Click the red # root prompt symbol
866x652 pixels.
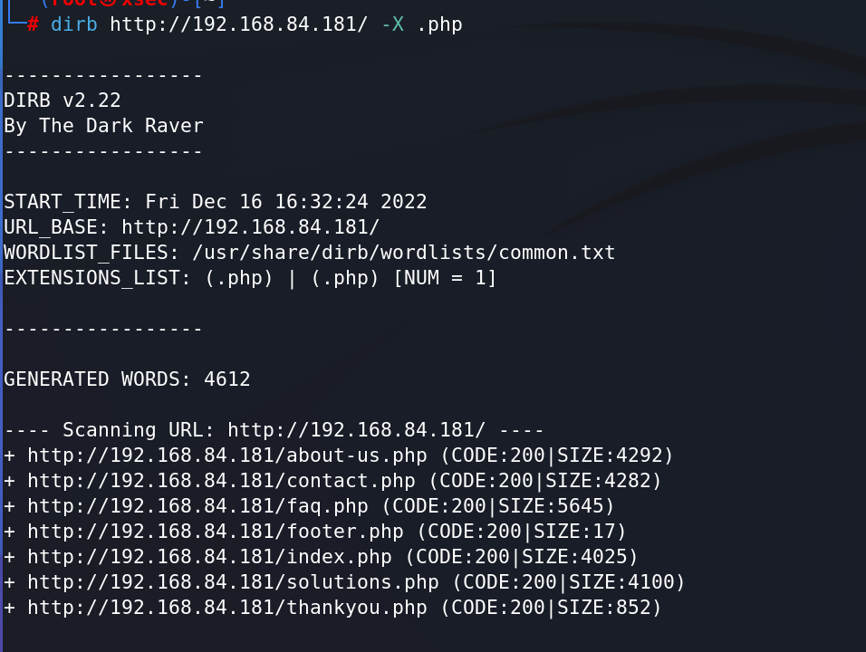[33, 24]
